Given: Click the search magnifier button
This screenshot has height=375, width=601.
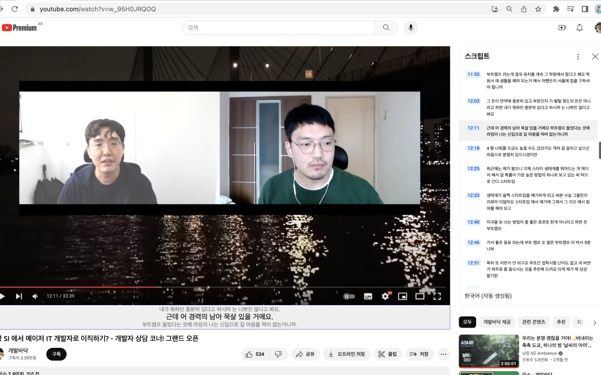Looking at the screenshot, I should [x=386, y=28].
